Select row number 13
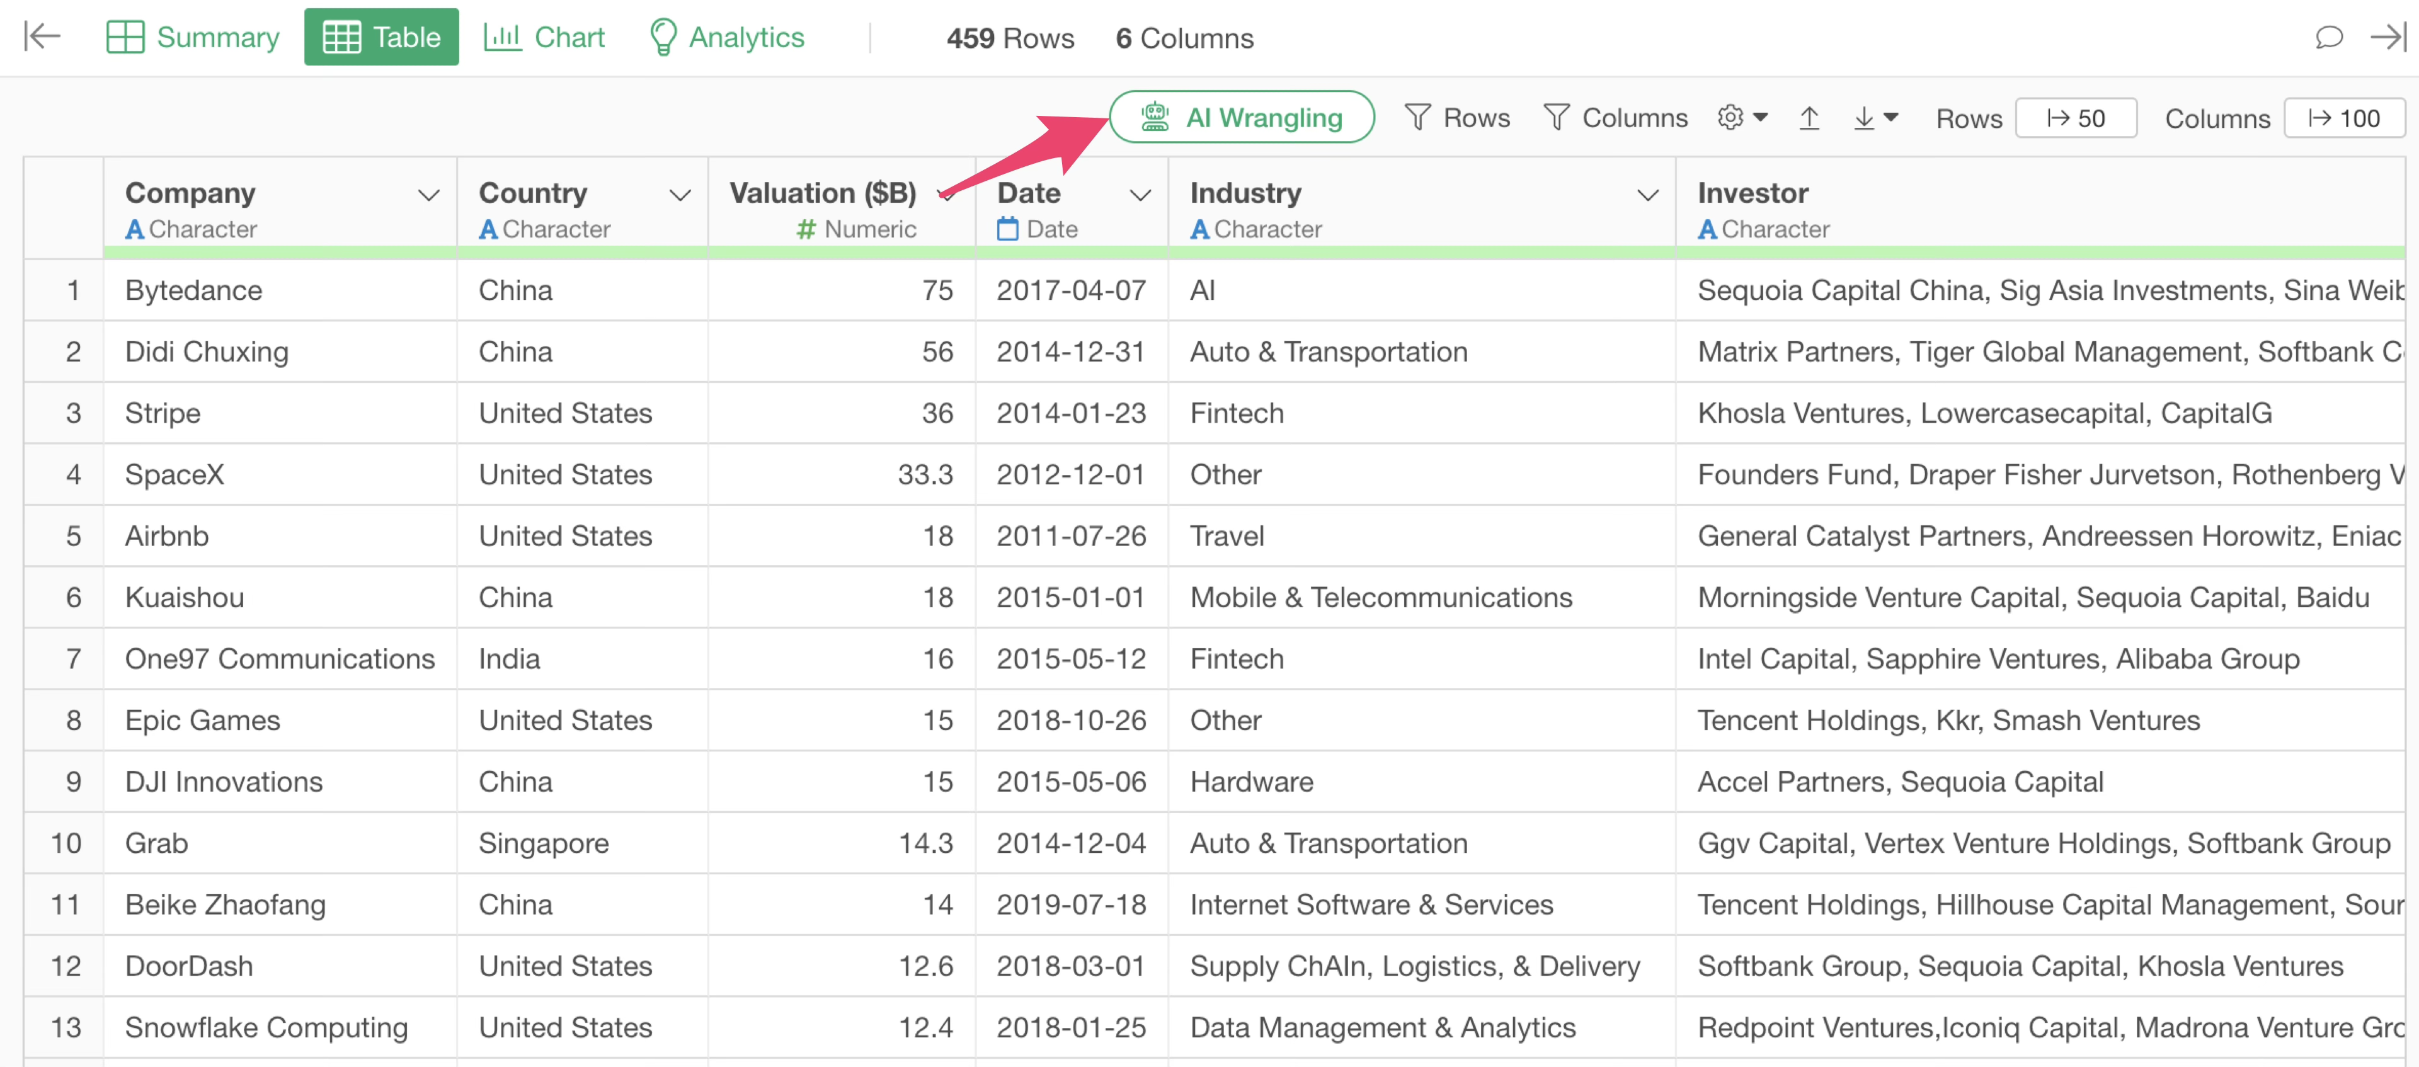The width and height of the screenshot is (2419, 1067). [64, 1027]
